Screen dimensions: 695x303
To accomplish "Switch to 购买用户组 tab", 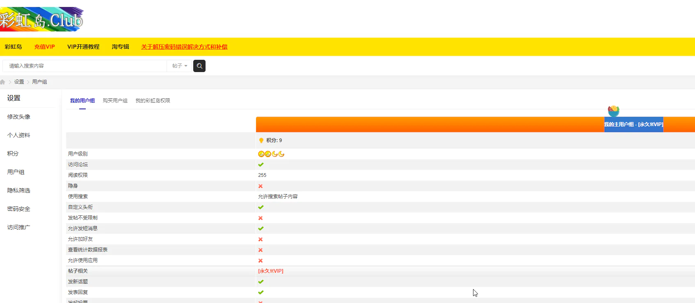I will [115, 101].
